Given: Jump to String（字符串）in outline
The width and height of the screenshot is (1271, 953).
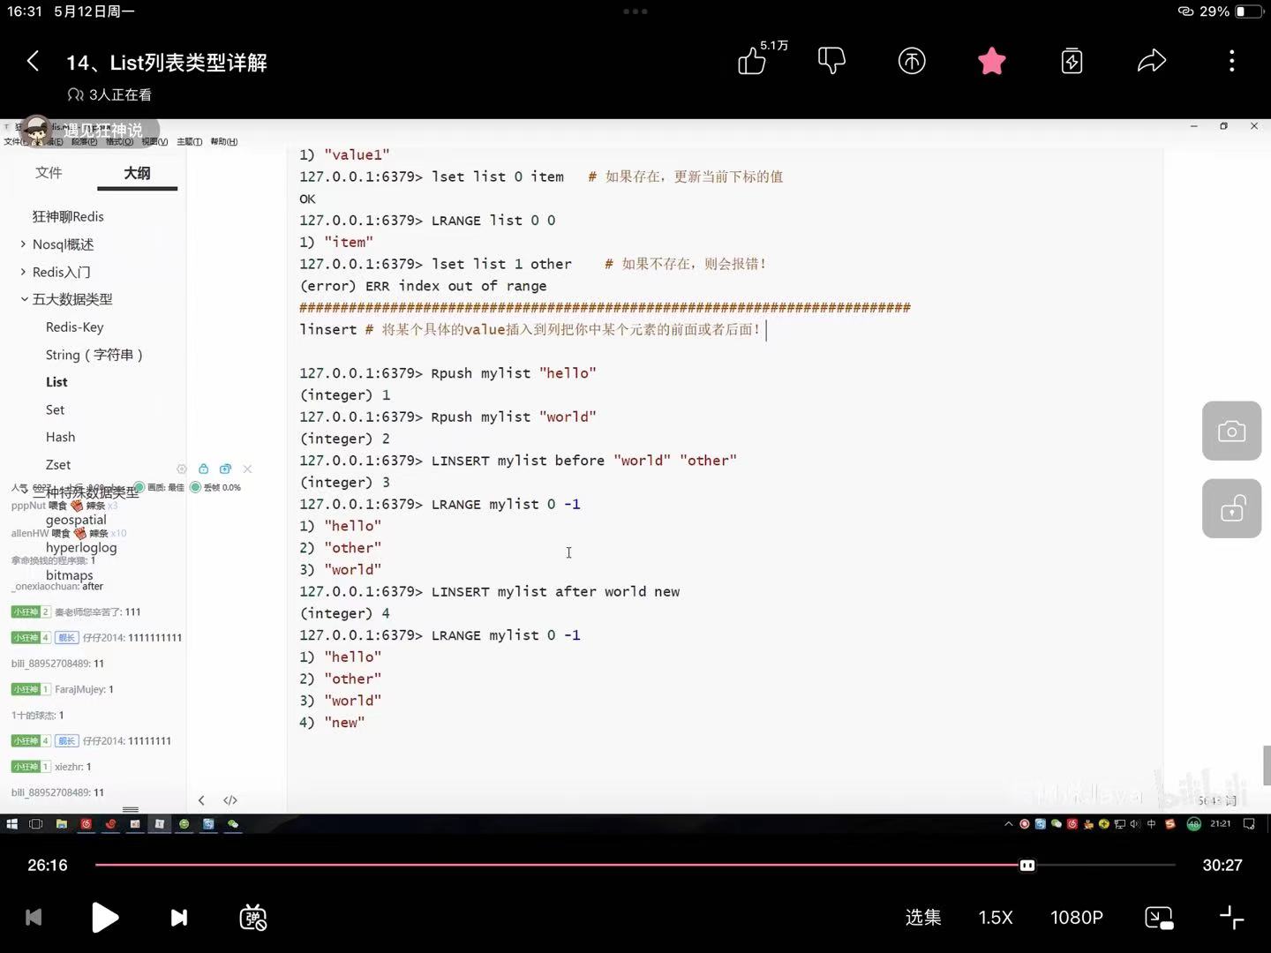Looking at the screenshot, I should (x=94, y=355).
